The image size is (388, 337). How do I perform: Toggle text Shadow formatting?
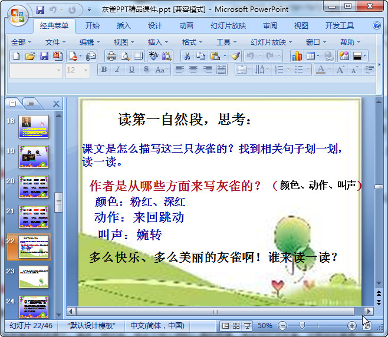point(146,70)
